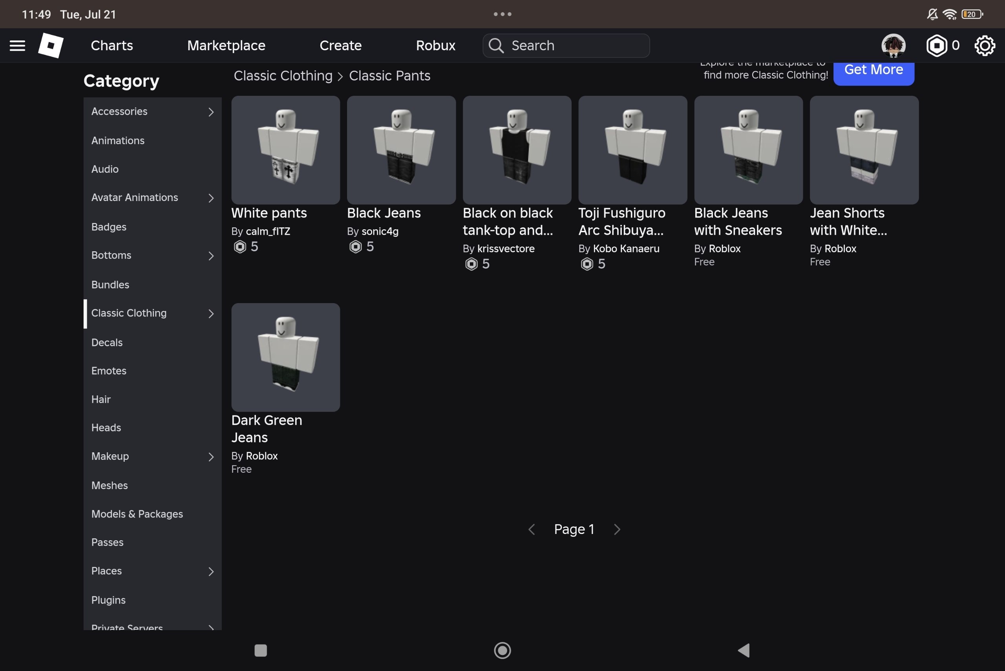The image size is (1005, 671).
Task: Open the Black on black tank-top title
Action: point(508,221)
